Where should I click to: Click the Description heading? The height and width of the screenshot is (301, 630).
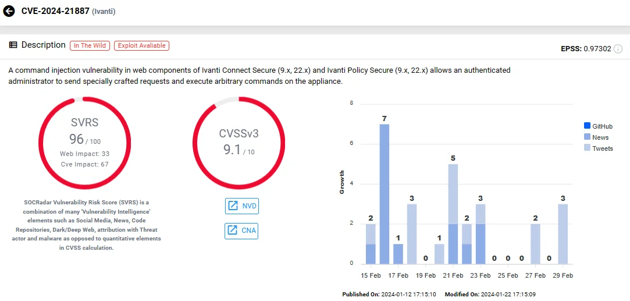[x=44, y=45]
